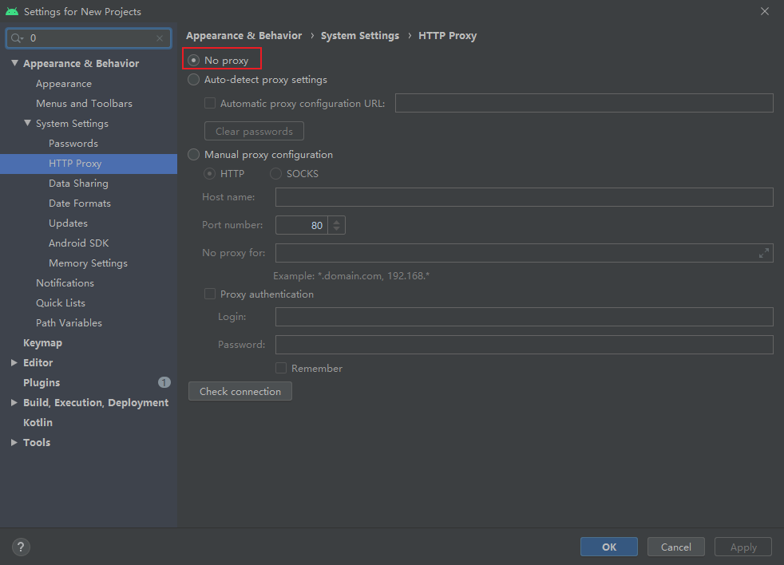
Task: Select Manual proxy configuration radio button
Action: coord(193,155)
